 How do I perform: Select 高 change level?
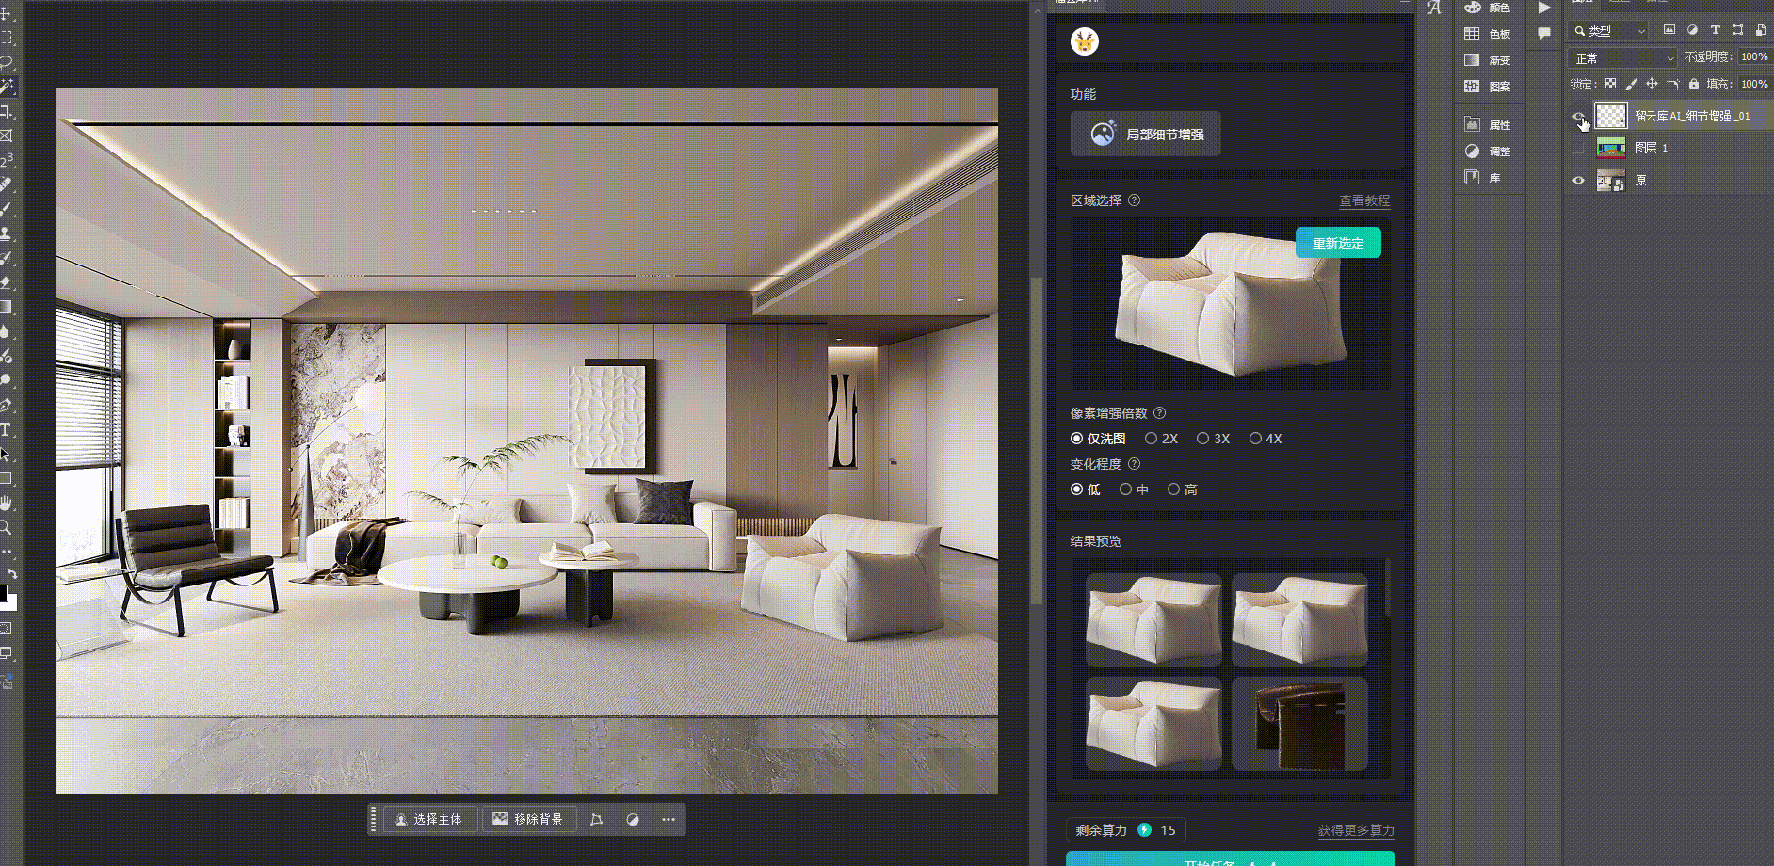click(x=1183, y=489)
